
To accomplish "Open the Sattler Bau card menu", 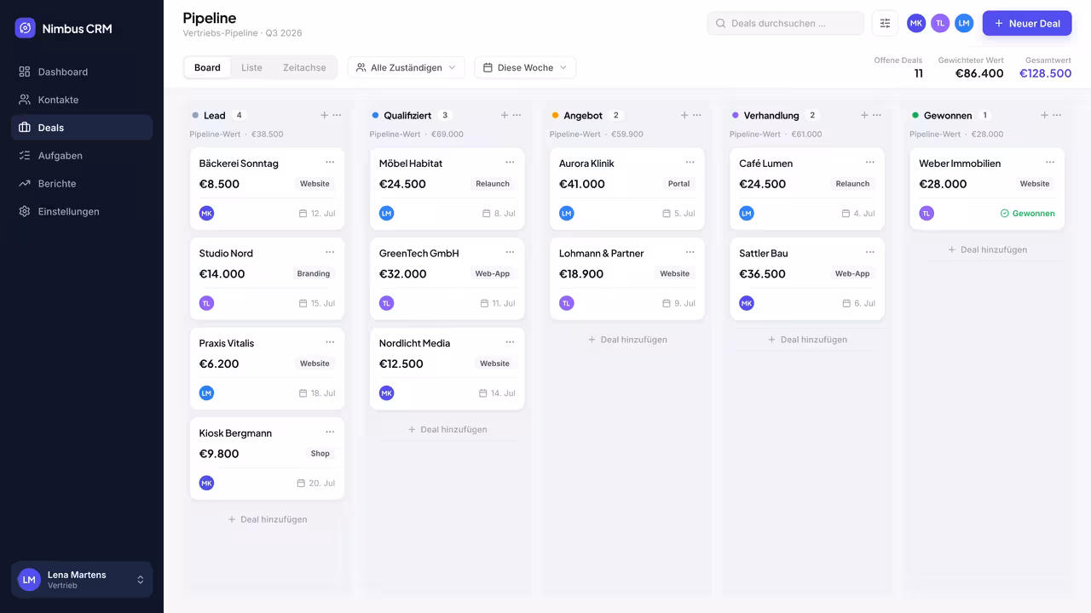I will [870, 252].
